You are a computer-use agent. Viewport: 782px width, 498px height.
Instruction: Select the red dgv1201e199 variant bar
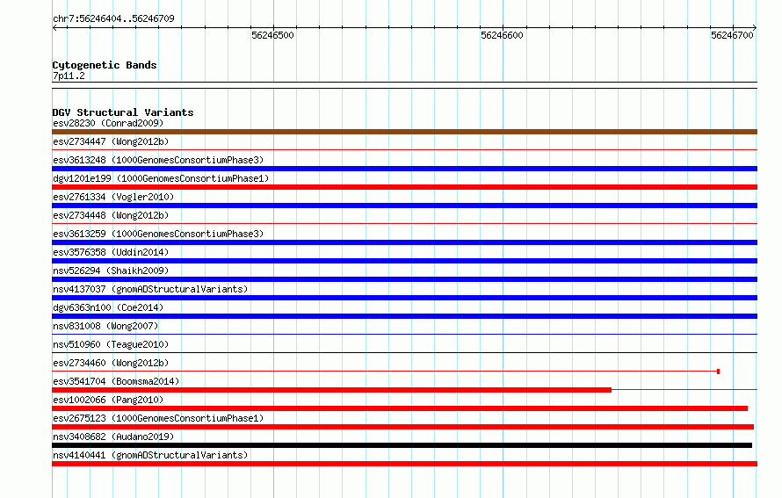click(404, 187)
